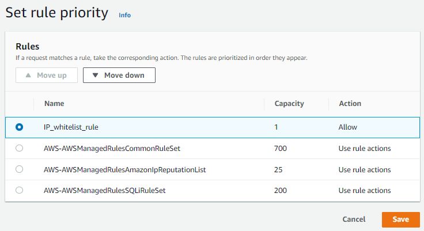Click the Name column header
The height and width of the screenshot is (231, 424).
[54, 104]
